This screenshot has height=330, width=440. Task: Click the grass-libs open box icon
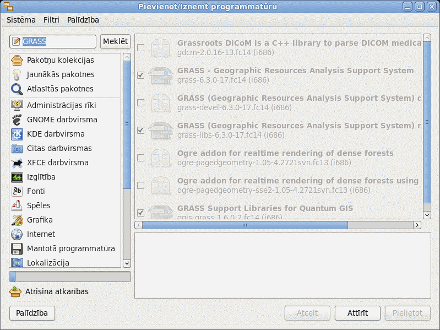pyautogui.click(x=160, y=130)
